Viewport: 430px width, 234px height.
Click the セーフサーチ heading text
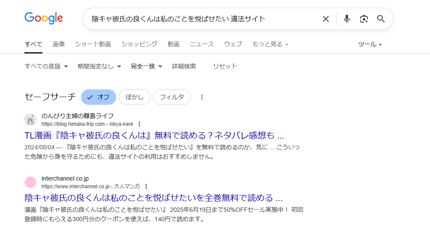50,97
